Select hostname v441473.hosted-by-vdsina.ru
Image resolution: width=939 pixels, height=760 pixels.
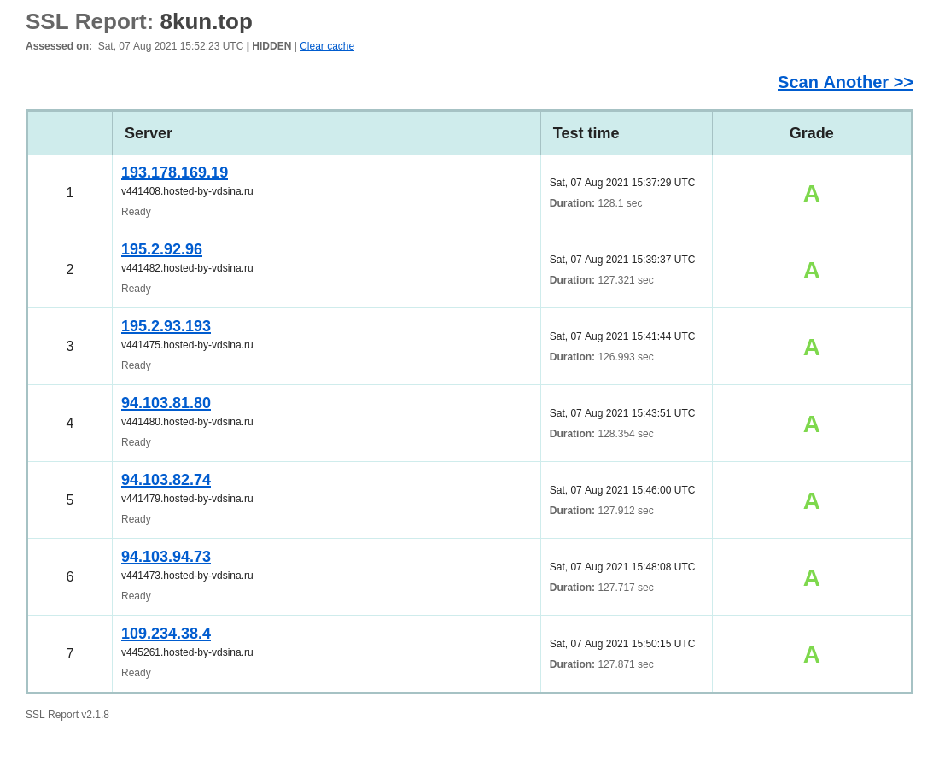point(187,576)
